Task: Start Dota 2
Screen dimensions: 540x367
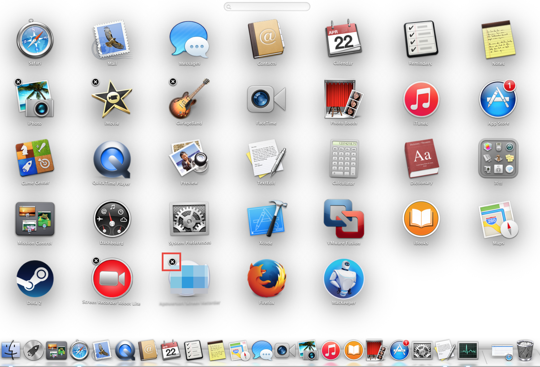Action: click(34, 279)
